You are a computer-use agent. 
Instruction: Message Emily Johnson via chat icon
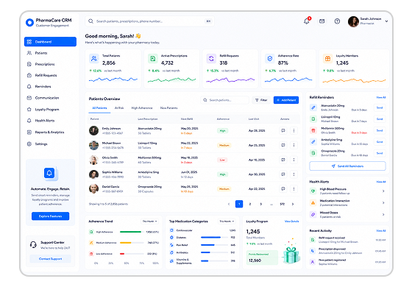(x=283, y=131)
